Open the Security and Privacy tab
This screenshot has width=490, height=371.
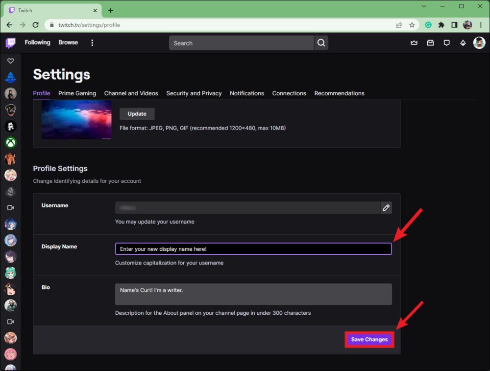point(194,93)
